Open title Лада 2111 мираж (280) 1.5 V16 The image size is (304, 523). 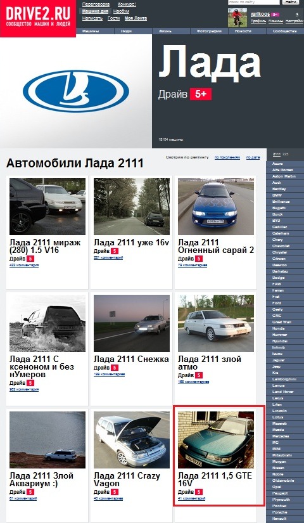pos(45,246)
